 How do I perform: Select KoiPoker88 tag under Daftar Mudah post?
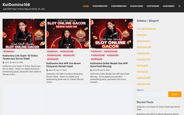[x=97, y=59]
